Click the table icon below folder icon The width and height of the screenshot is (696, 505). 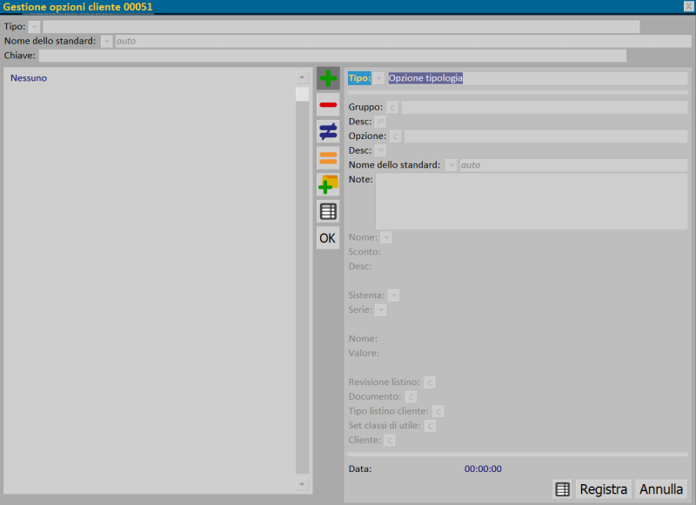click(328, 211)
